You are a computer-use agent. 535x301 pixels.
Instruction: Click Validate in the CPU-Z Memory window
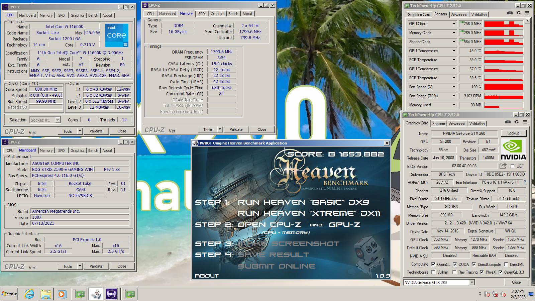coord(236,129)
